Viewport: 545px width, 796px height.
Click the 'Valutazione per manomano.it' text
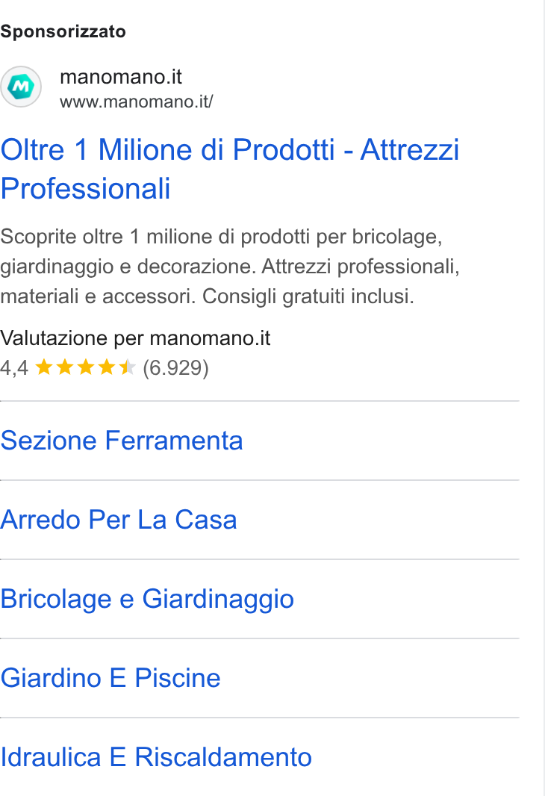(x=135, y=338)
